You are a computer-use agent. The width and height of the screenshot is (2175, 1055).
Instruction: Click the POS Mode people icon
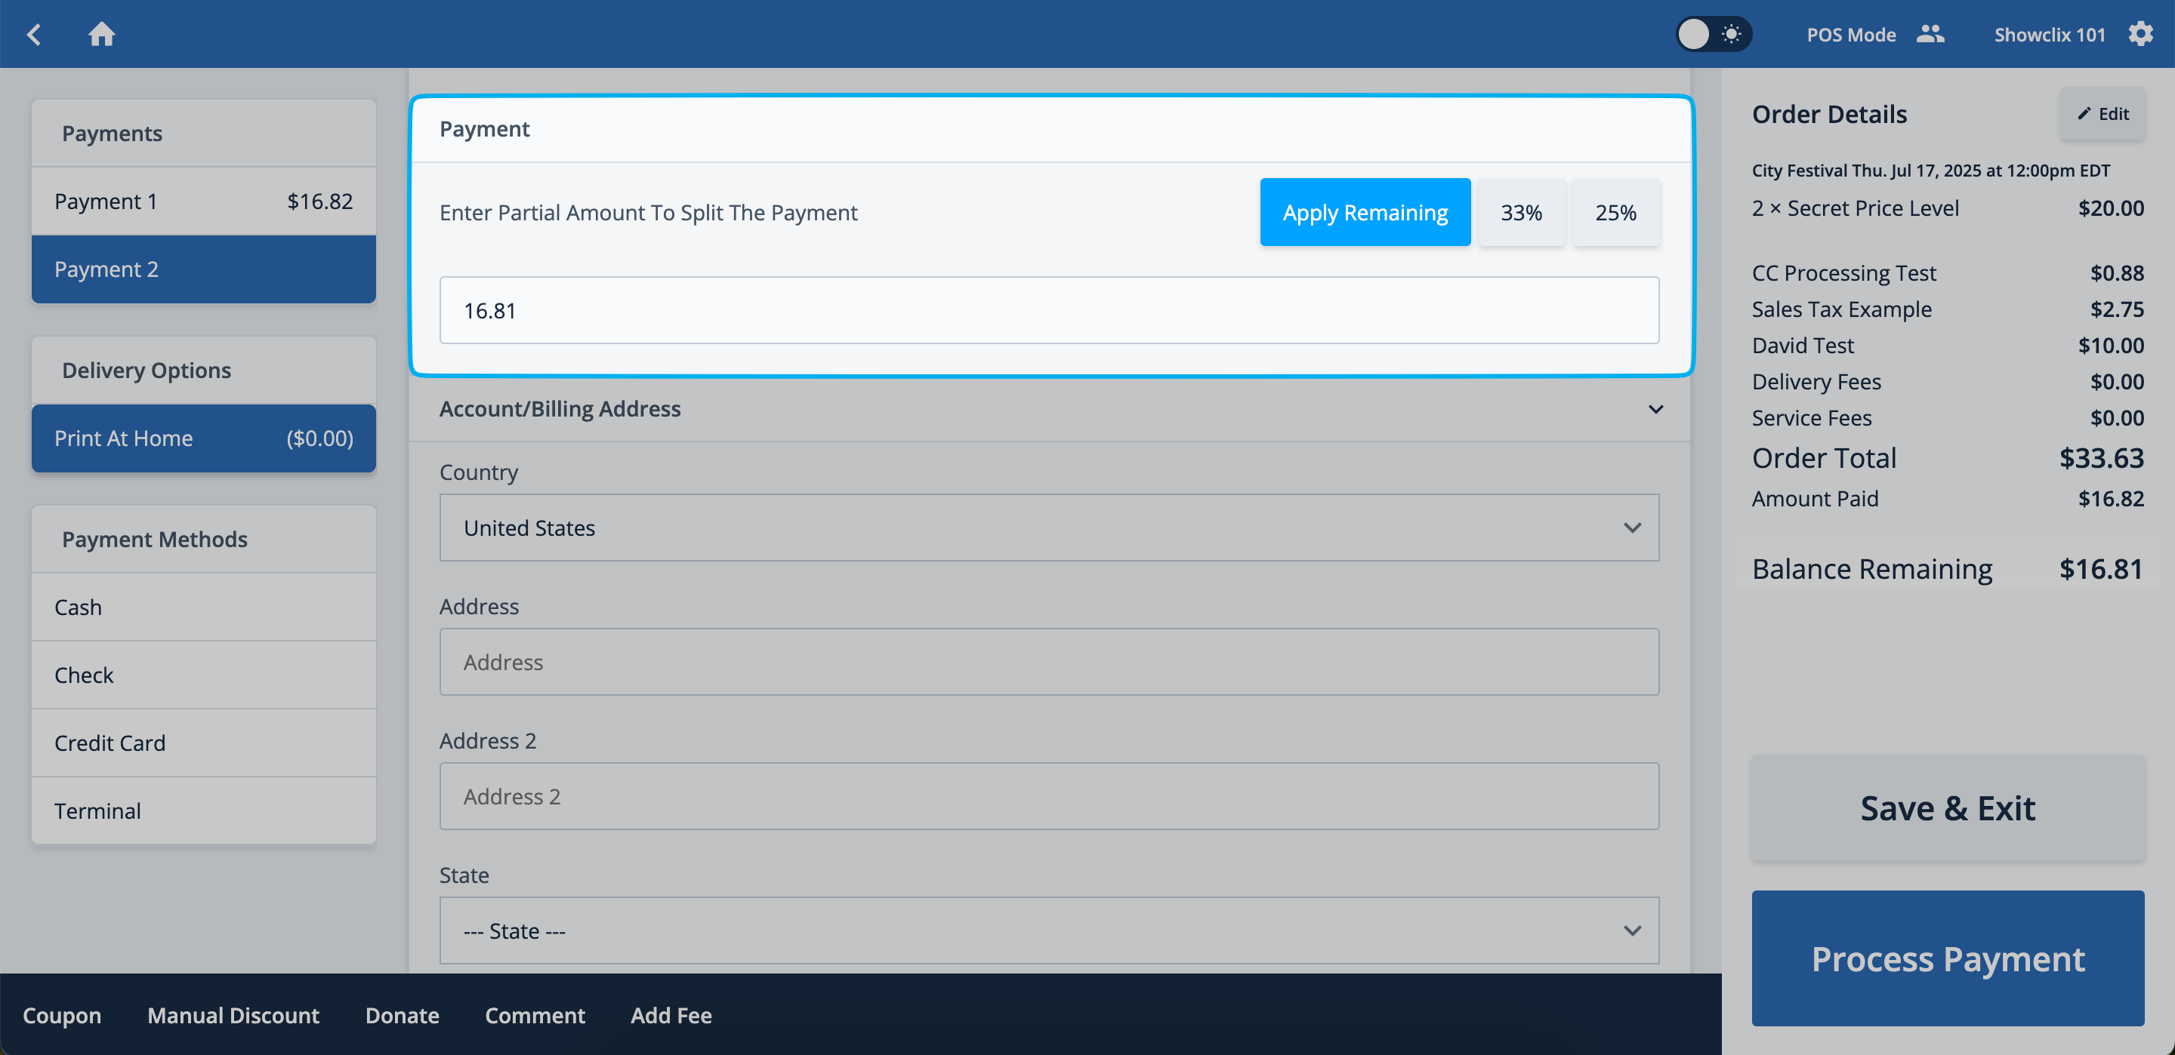[1930, 35]
